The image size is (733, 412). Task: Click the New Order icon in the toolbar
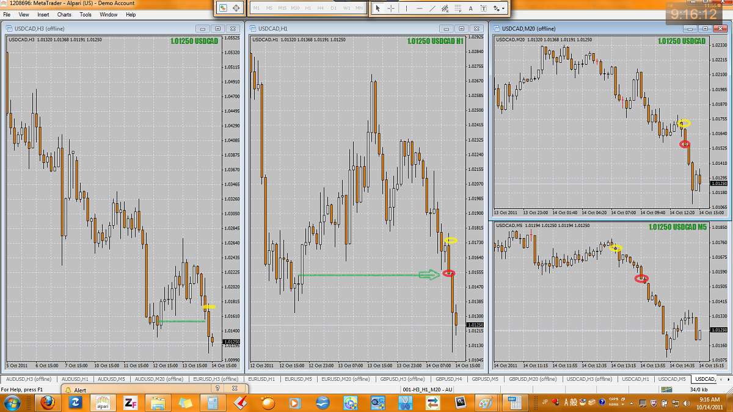(224, 8)
